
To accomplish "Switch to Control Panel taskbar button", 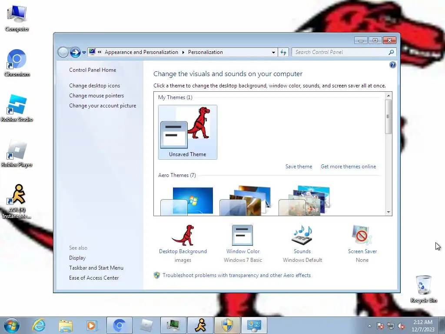I will click(x=254, y=325).
